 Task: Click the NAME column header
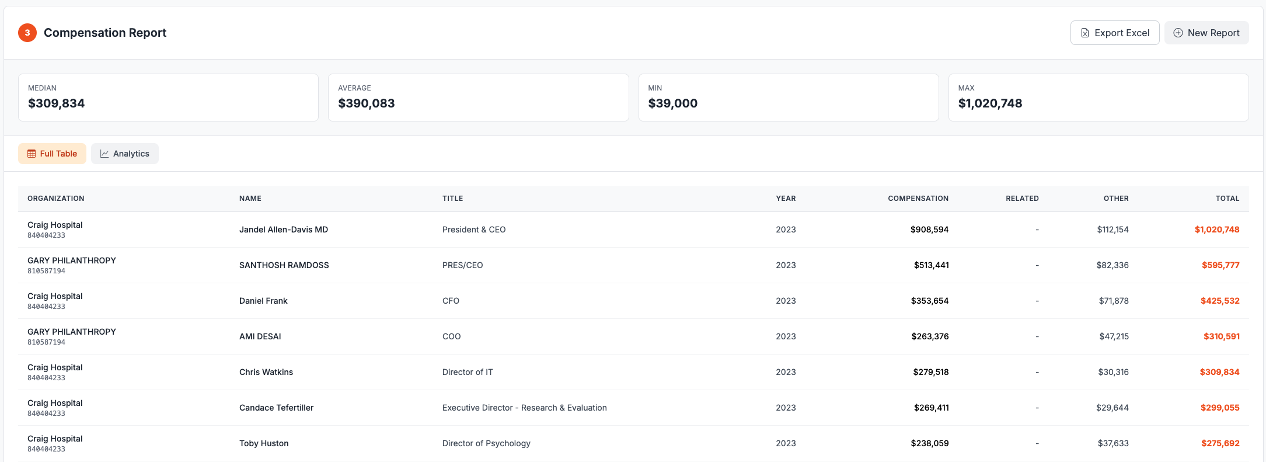point(250,199)
